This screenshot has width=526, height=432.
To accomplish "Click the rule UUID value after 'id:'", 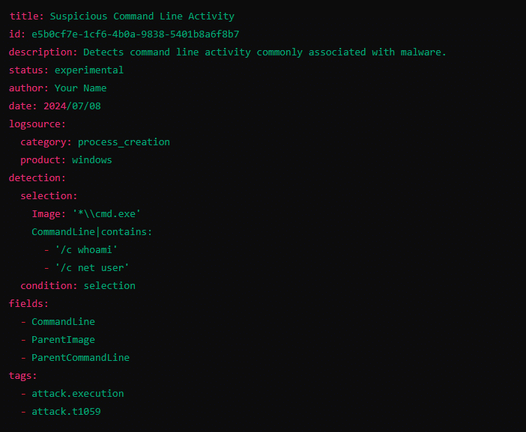I will [135, 34].
